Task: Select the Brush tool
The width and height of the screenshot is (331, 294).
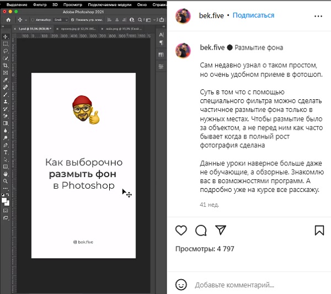Action: coord(6,94)
